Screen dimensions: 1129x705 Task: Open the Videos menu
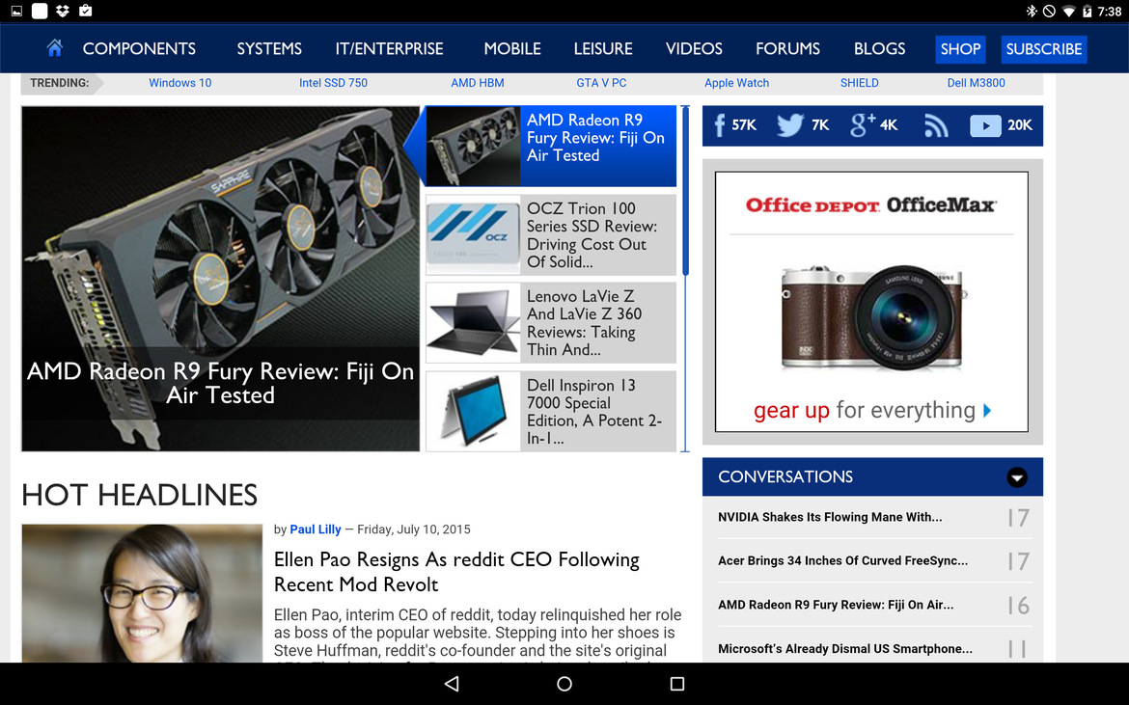[x=694, y=49]
